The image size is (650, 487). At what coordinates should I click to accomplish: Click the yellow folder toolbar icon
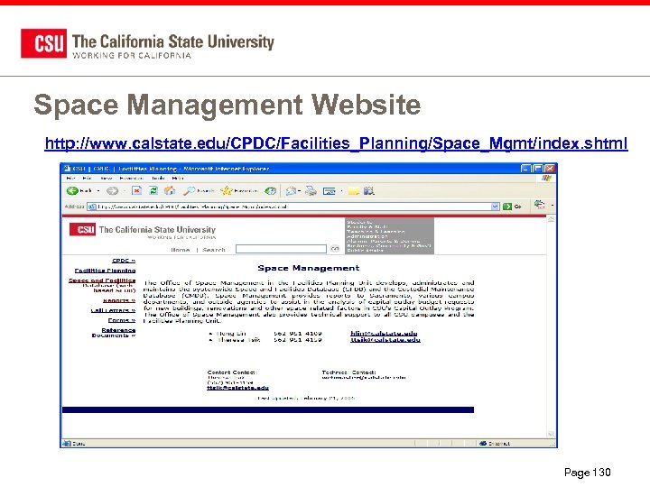pos(354,191)
